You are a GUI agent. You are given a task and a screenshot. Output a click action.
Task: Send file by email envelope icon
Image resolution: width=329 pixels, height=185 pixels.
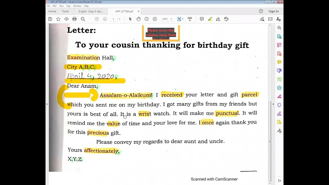[270, 19]
